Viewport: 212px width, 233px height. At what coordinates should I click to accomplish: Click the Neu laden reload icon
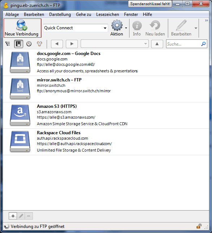(x=155, y=25)
